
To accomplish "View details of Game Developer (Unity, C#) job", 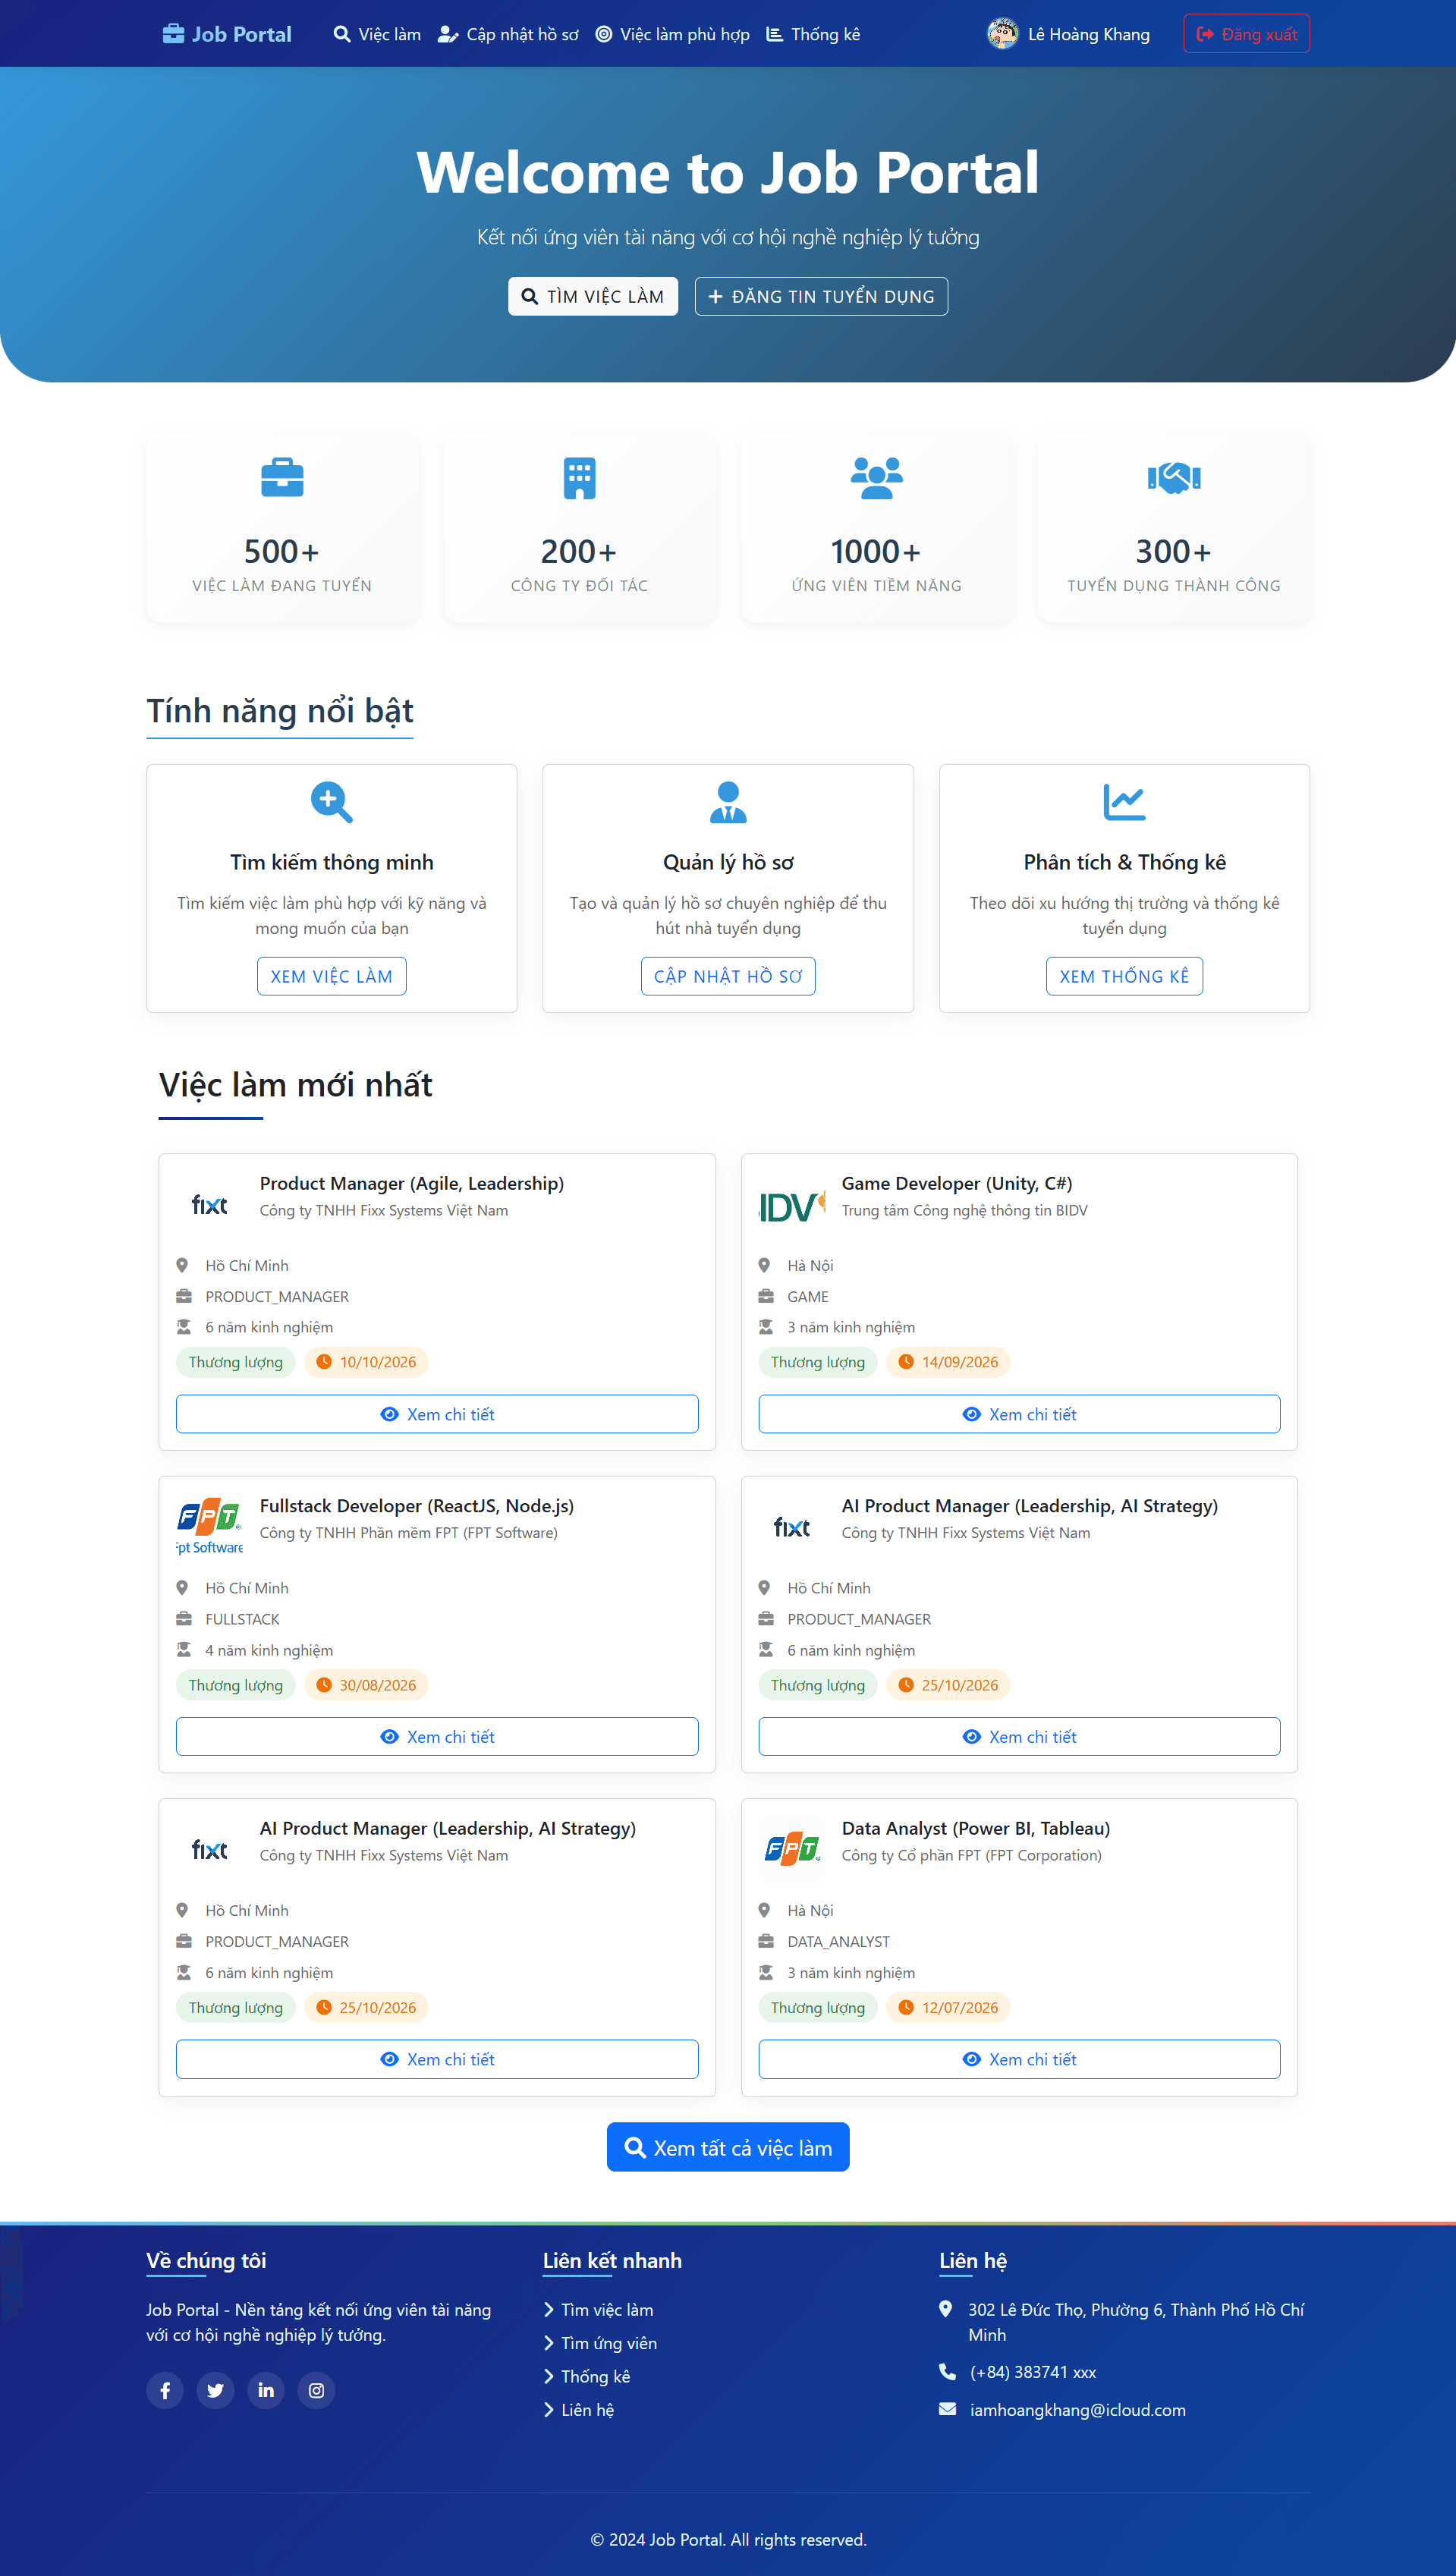I will point(1019,1414).
